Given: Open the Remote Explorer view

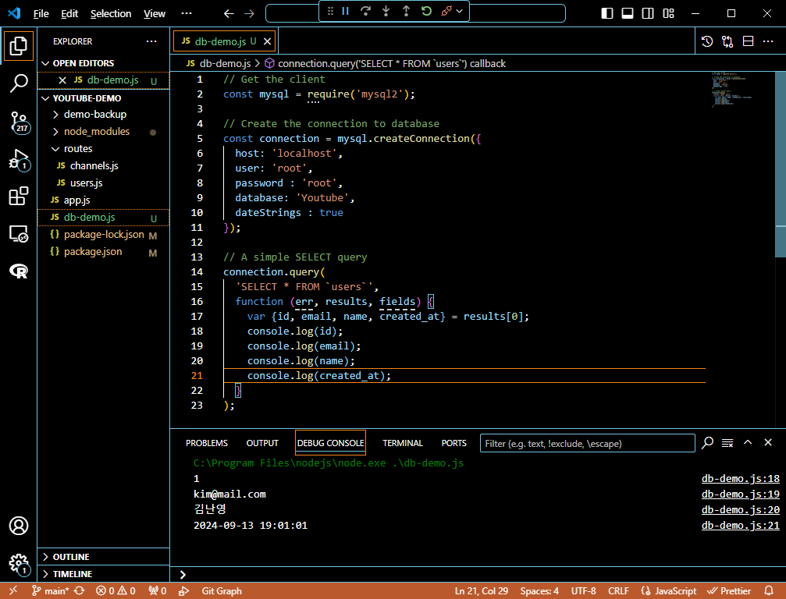Looking at the screenshot, I should point(19,233).
